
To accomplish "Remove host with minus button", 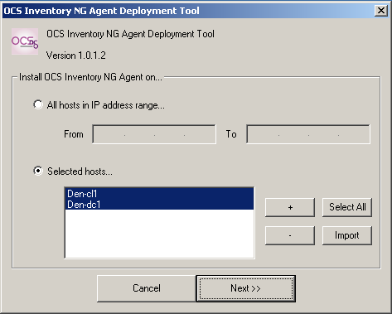I will (x=290, y=235).
